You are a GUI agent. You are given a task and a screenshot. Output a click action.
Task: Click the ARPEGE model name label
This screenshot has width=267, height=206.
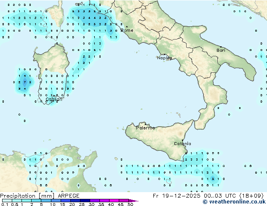pos(69,196)
